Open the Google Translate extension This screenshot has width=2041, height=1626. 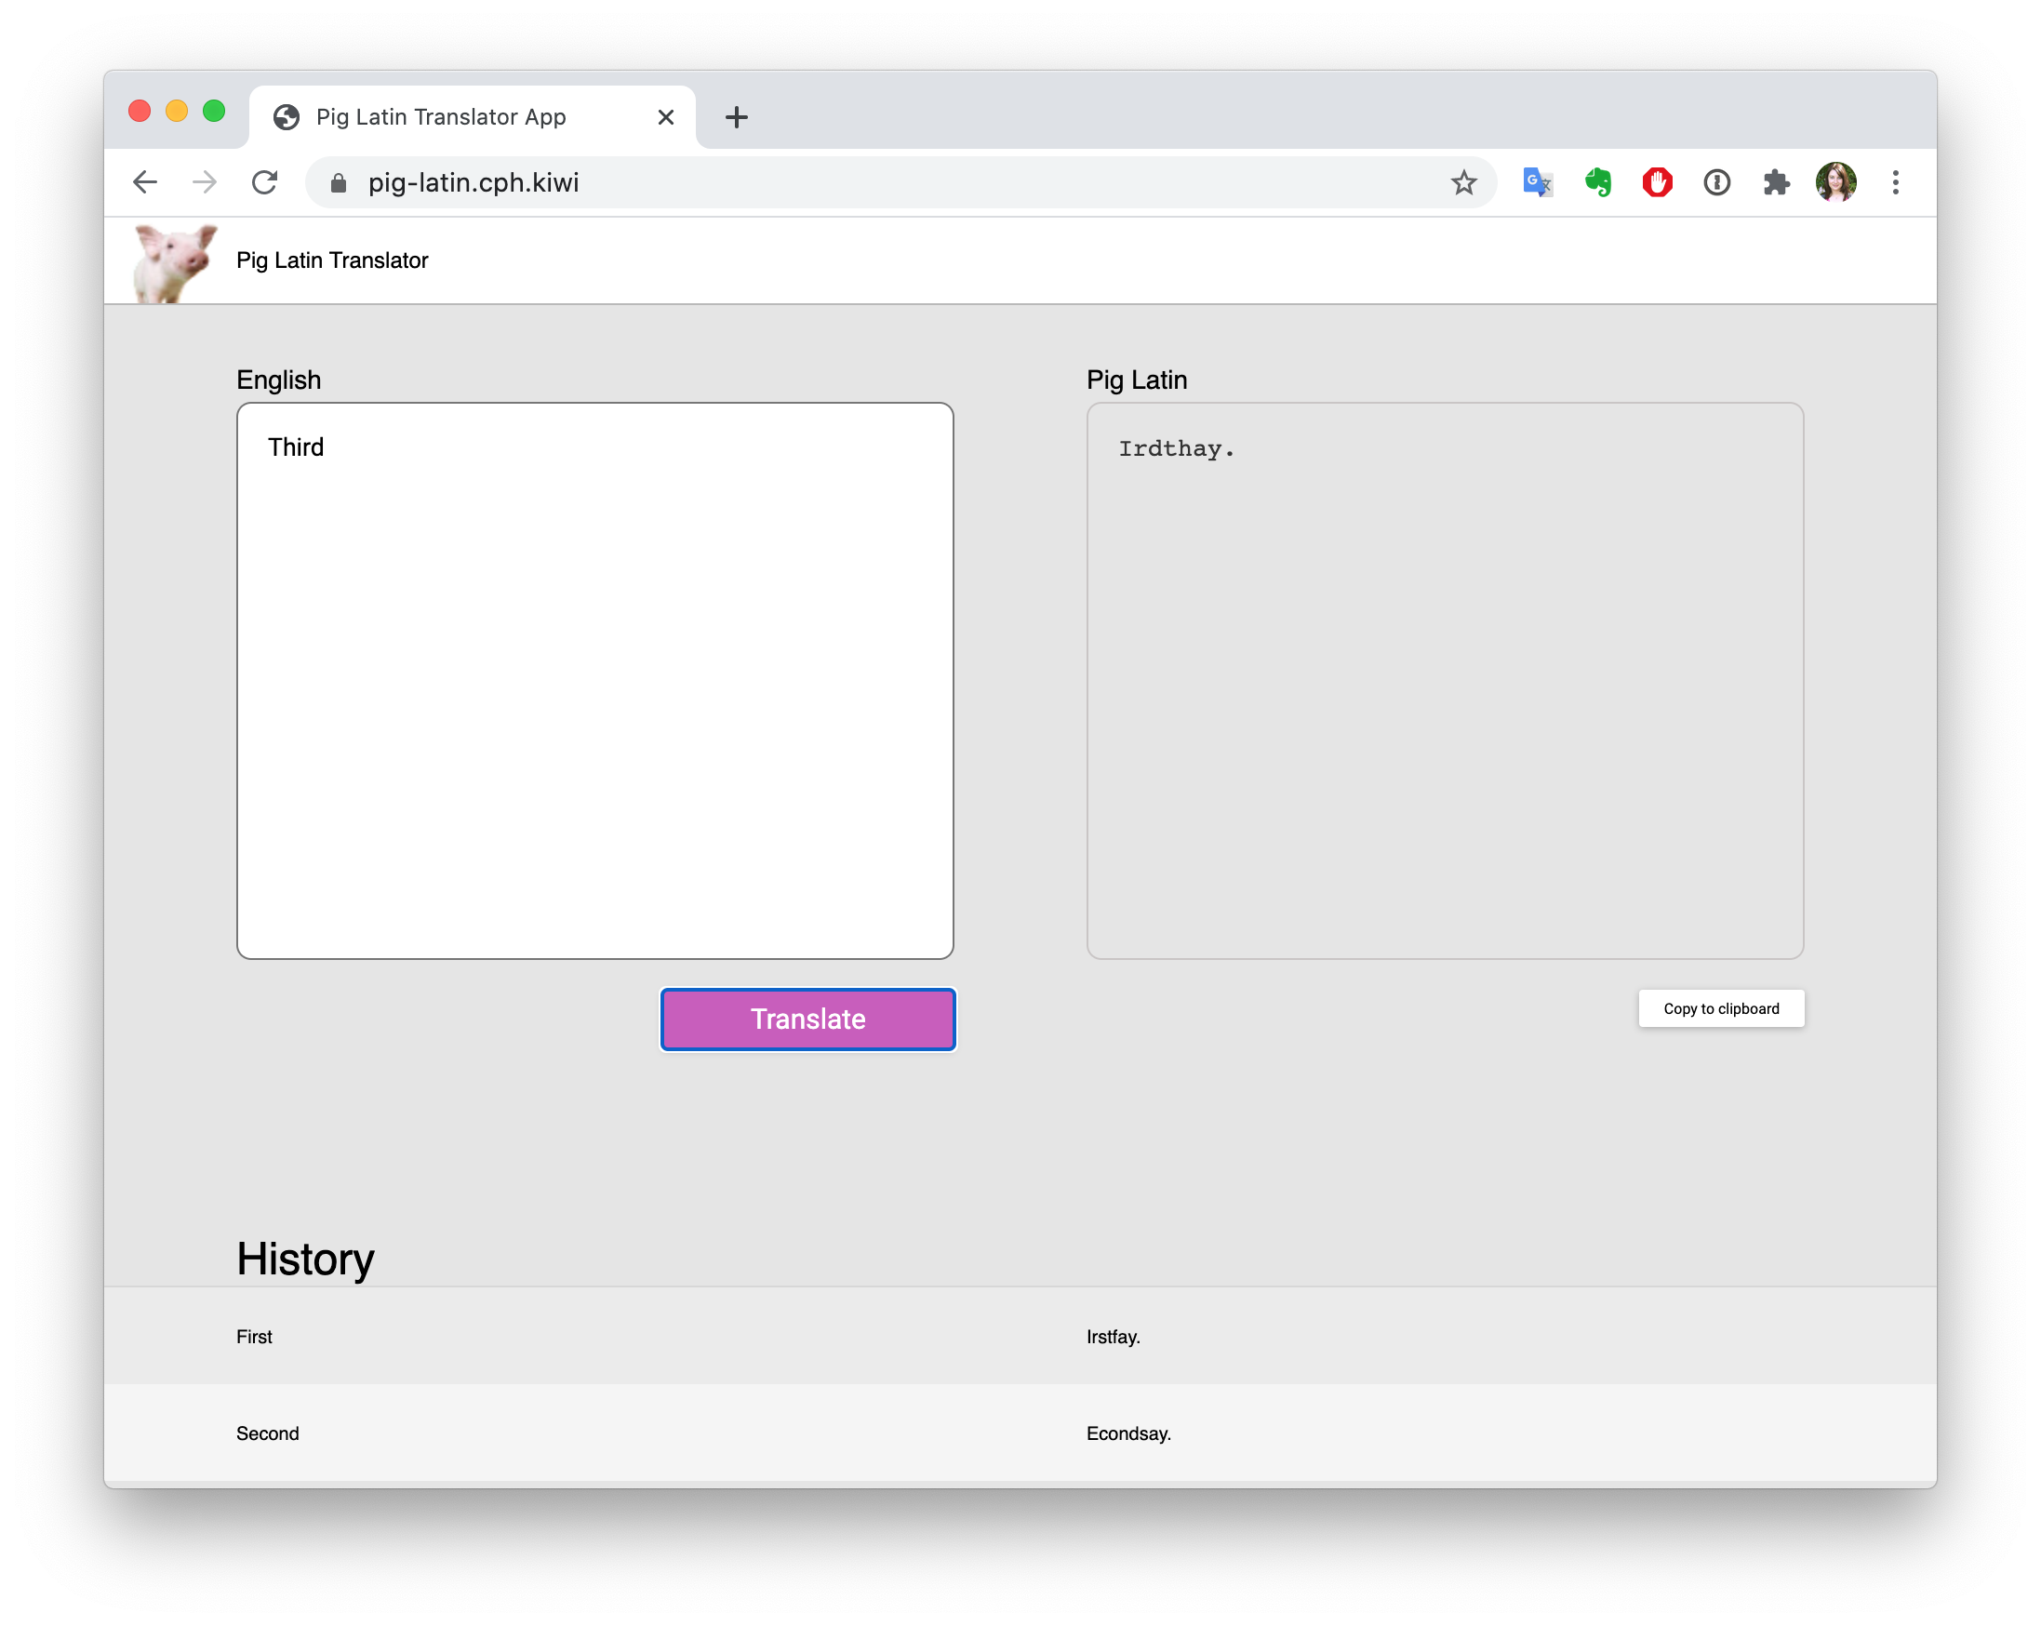point(1538,181)
